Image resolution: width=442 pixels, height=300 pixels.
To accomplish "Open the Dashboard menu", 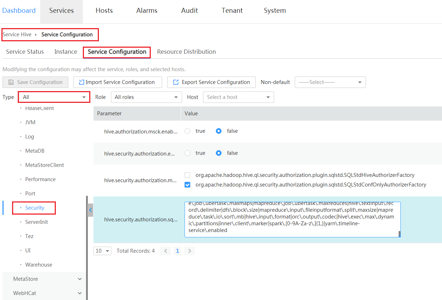I will pos(19,11).
